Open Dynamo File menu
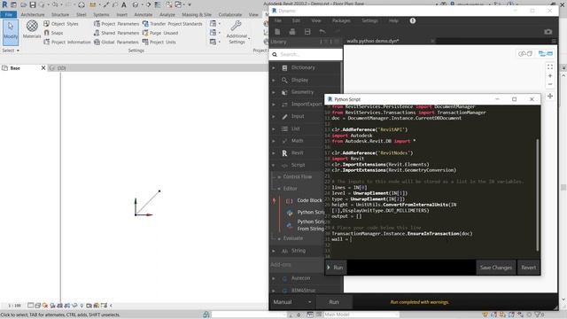567x319 pixels. pos(277,20)
